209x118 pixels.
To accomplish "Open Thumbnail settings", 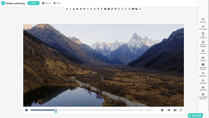I will pyautogui.click(x=203, y=52).
